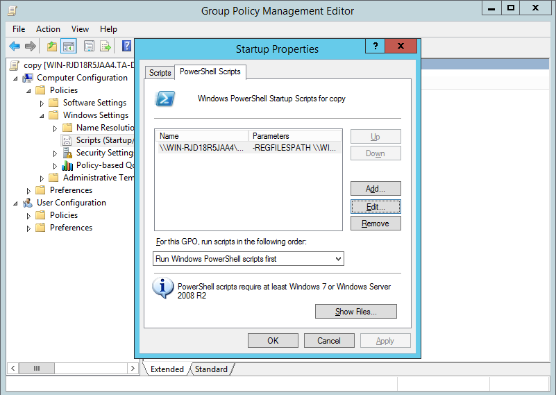This screenshot has width=556, height=395.
Task: Open the Action menu
Action: pos(48,29)
